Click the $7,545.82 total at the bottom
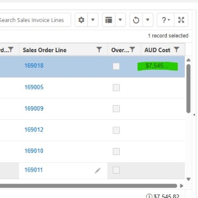This screenshot has width=198, height=198. click(x=167, y=196)
